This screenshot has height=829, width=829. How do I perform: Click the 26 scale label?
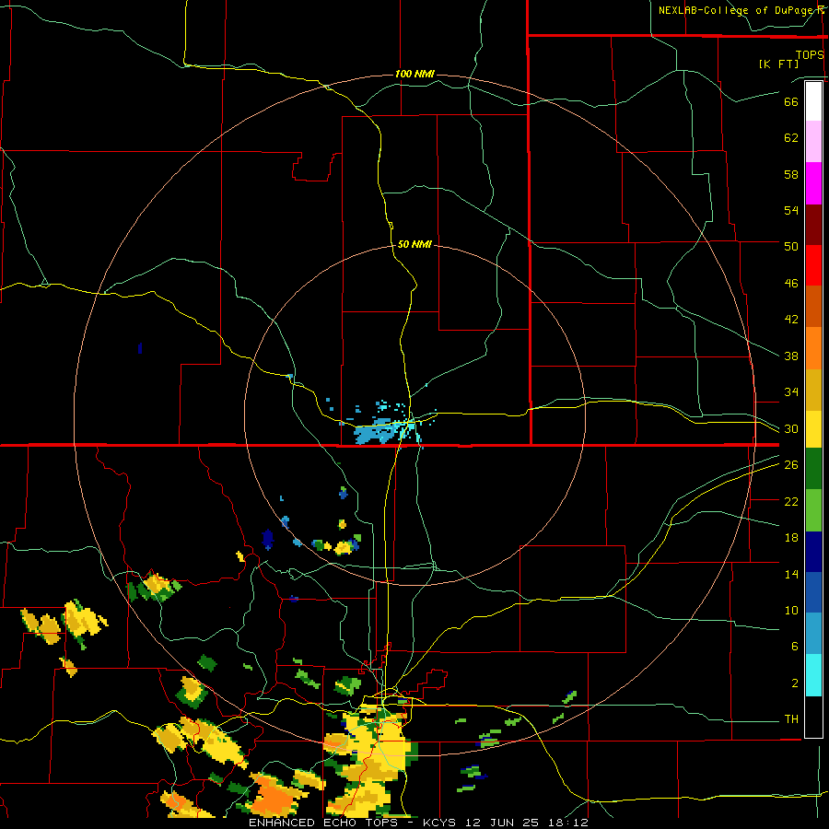(791, 465)
